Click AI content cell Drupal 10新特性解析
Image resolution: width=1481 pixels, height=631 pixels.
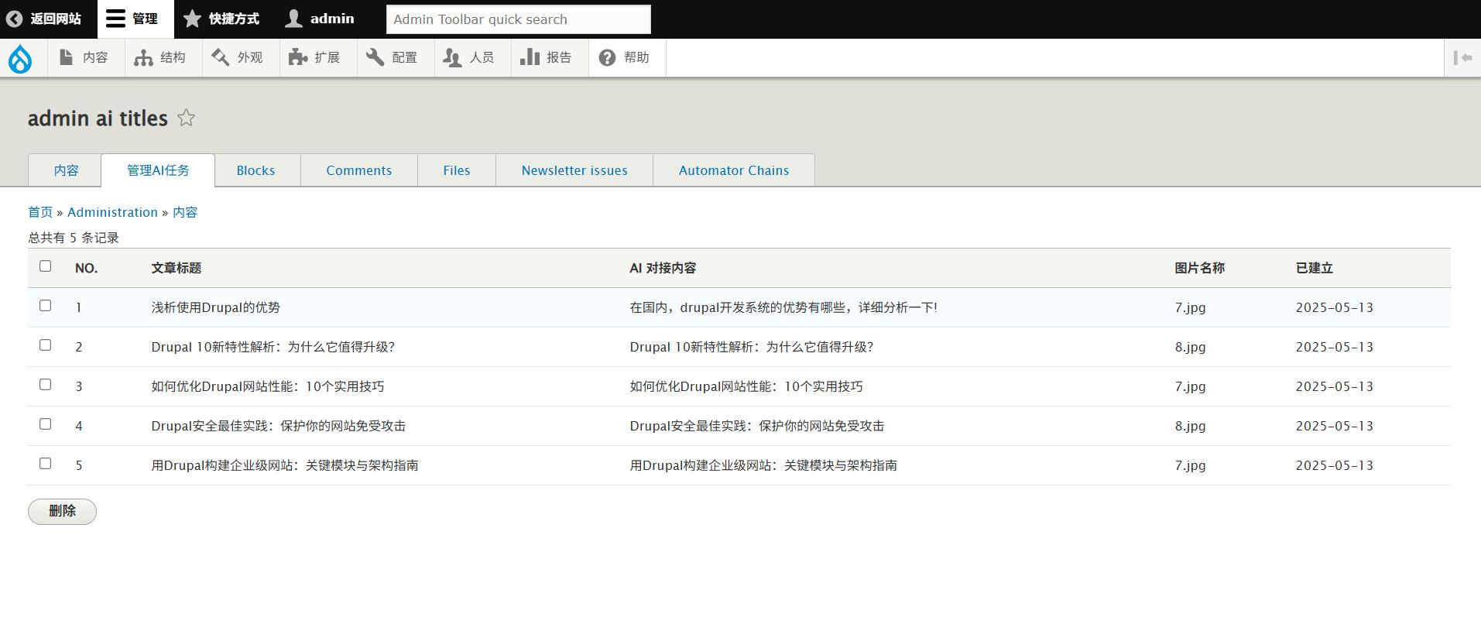751,347
